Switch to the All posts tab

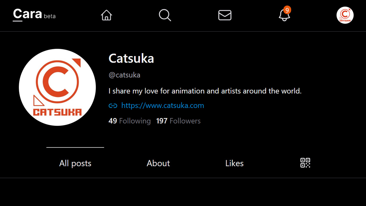pos(75,163)
